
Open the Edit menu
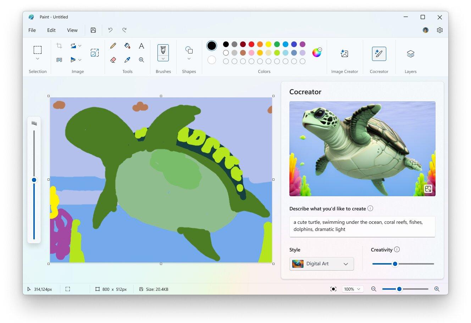[x=51, y=30]
